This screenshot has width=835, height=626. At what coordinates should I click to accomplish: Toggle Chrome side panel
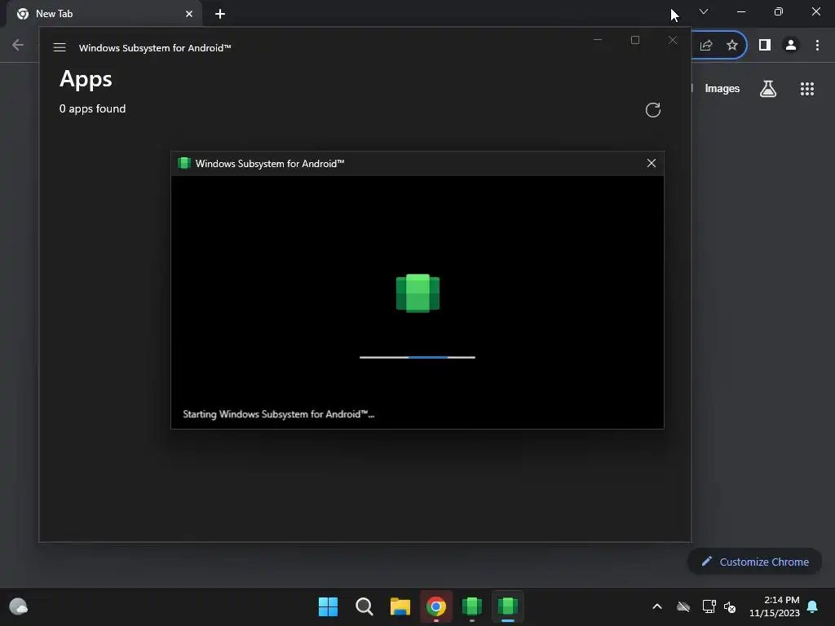pyautogui.click(x=765, y=46)
